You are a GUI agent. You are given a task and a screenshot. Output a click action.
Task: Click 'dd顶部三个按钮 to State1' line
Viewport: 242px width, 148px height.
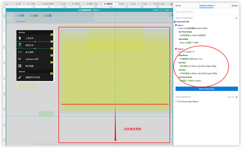pyautogui.click(x=190, y=81)
